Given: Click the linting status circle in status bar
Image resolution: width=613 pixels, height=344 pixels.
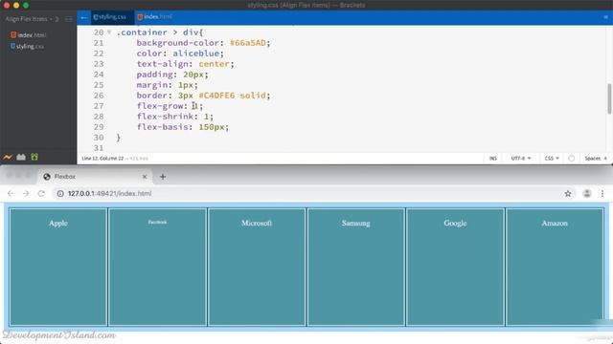Looking at the screenshot, I should tap(571, 159).
